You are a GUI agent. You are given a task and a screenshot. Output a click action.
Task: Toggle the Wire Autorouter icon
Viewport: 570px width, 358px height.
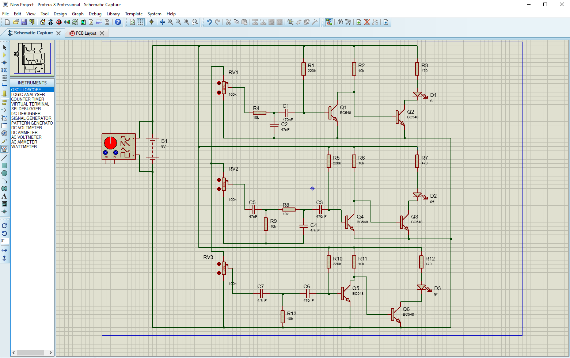click(329, 22)
